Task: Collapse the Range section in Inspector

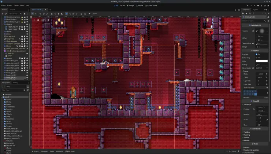Action: 246,71
